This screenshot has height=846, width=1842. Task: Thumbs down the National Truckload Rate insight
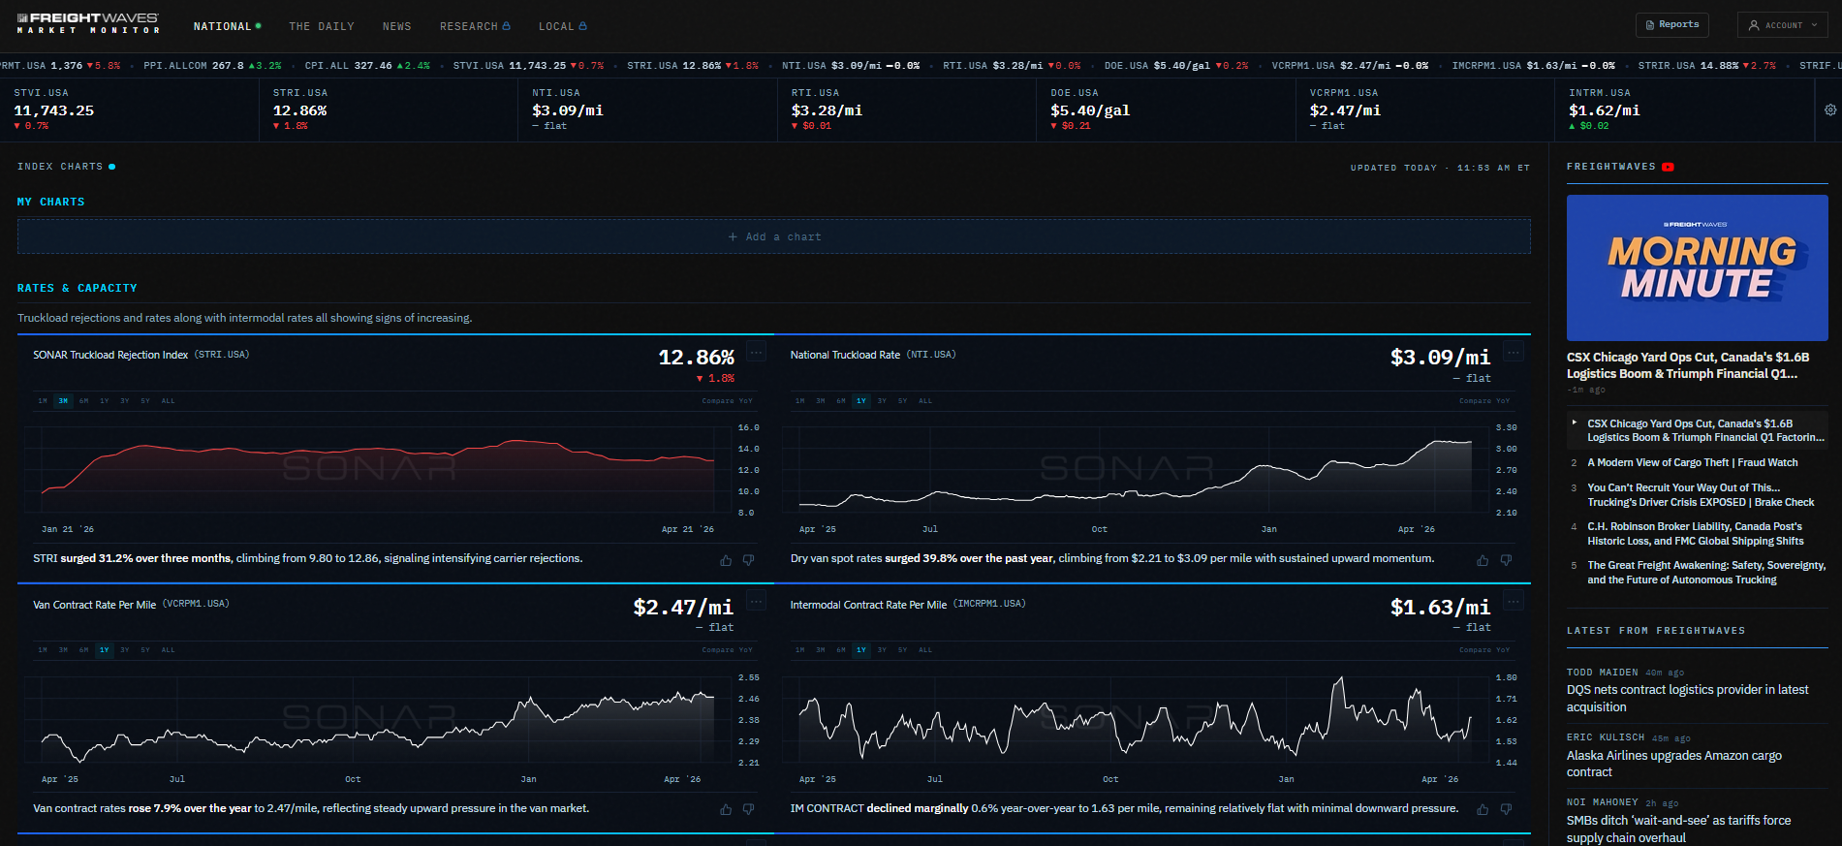(x=1506, y=560)
